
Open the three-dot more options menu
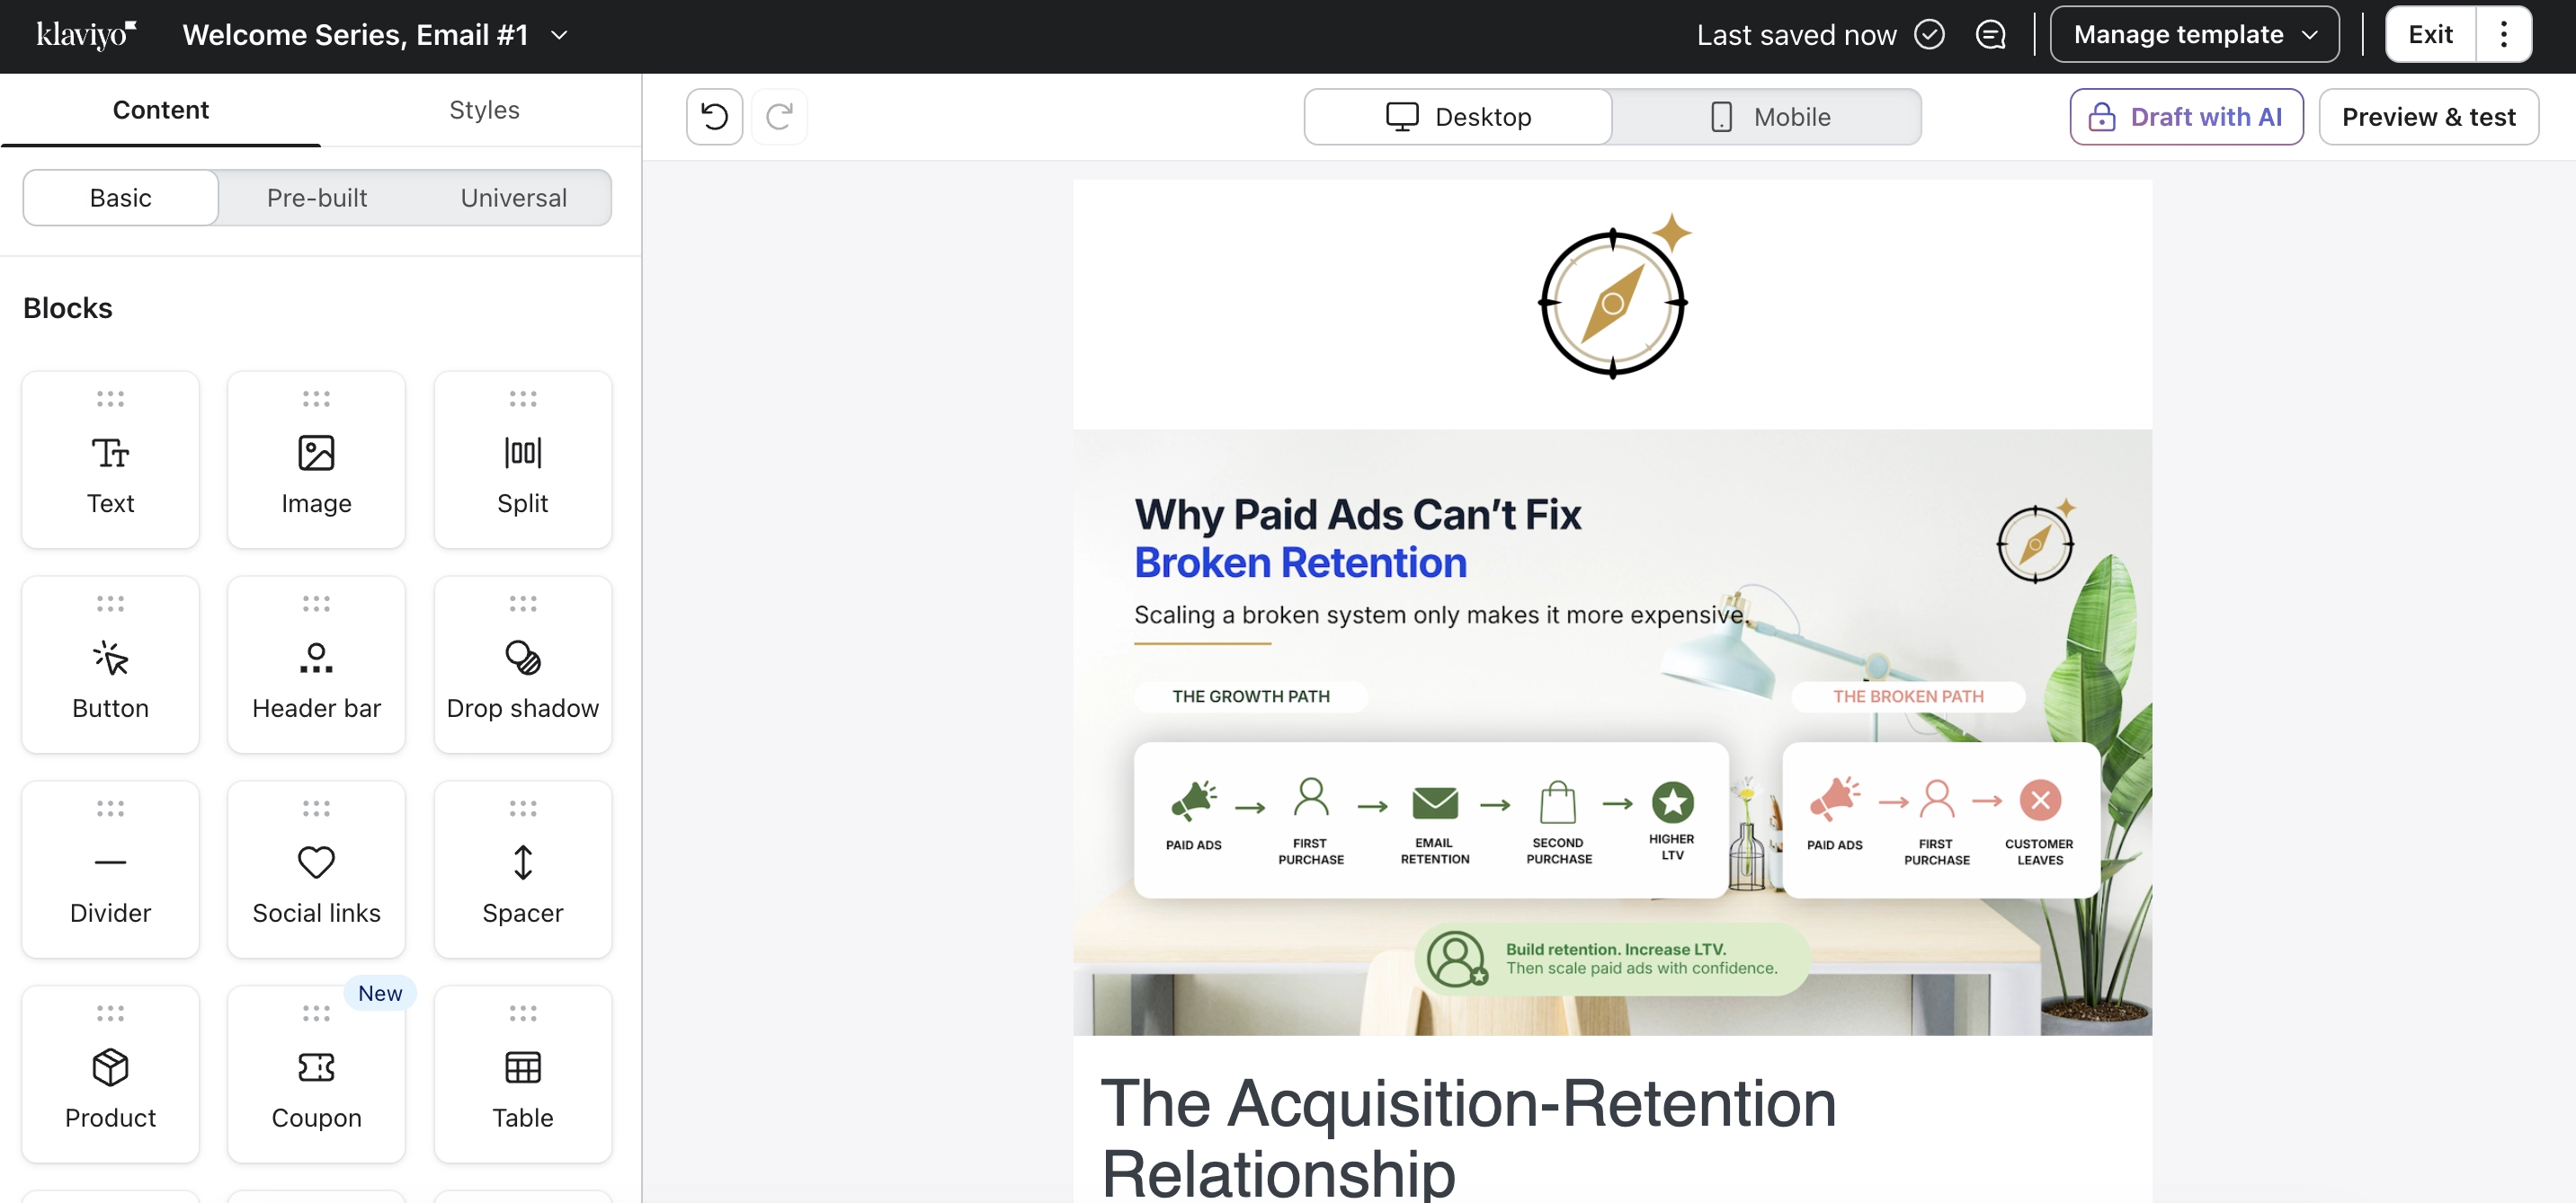click(x=2504, y=35)
